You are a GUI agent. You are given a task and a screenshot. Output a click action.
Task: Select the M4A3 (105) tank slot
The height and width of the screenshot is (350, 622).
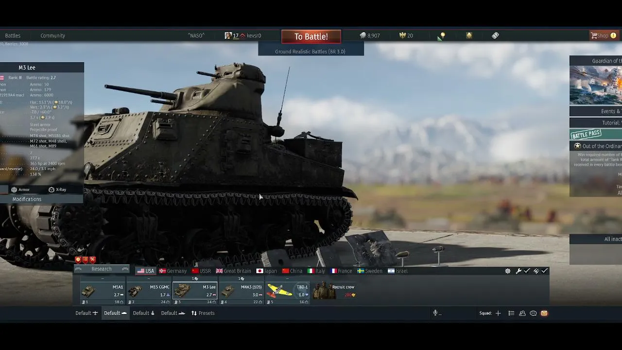point(242,293)
